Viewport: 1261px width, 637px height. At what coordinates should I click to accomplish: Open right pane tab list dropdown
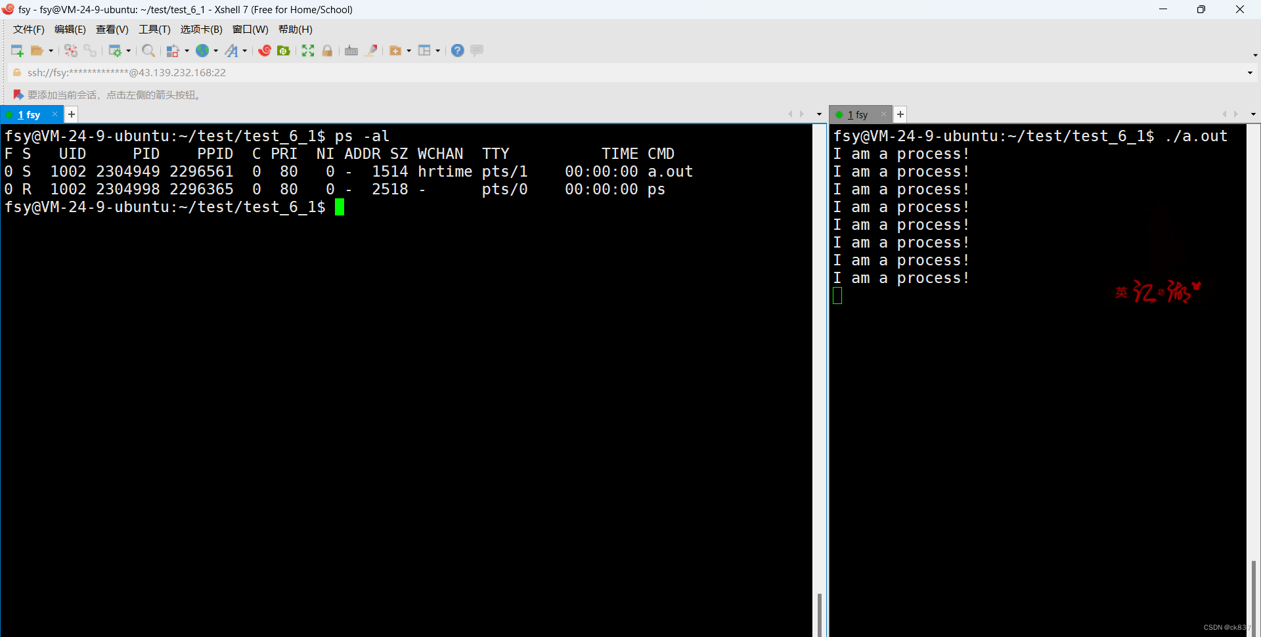pos(1253,114)
